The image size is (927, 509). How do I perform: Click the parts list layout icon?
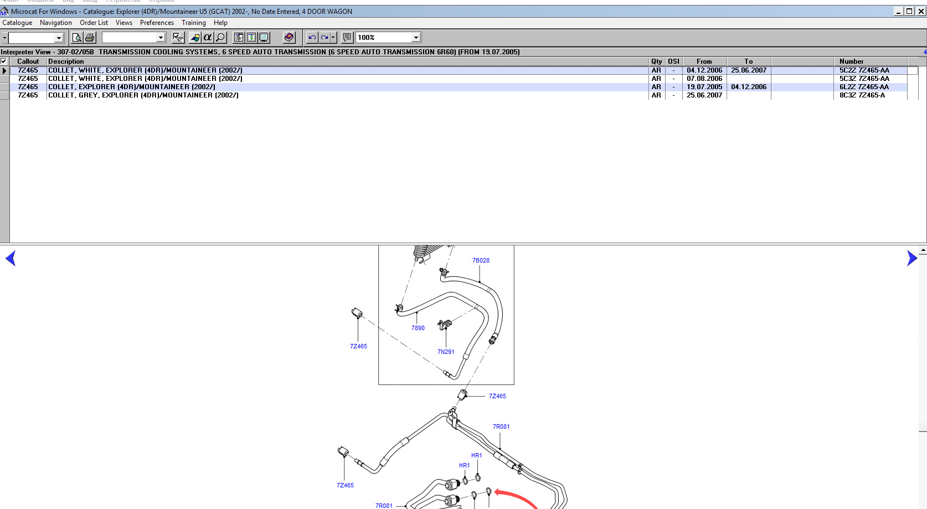click(239, 38)
